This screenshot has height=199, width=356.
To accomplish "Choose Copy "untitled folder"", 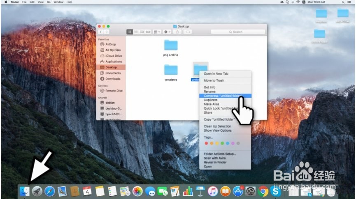I will click(x=219, y=119).
